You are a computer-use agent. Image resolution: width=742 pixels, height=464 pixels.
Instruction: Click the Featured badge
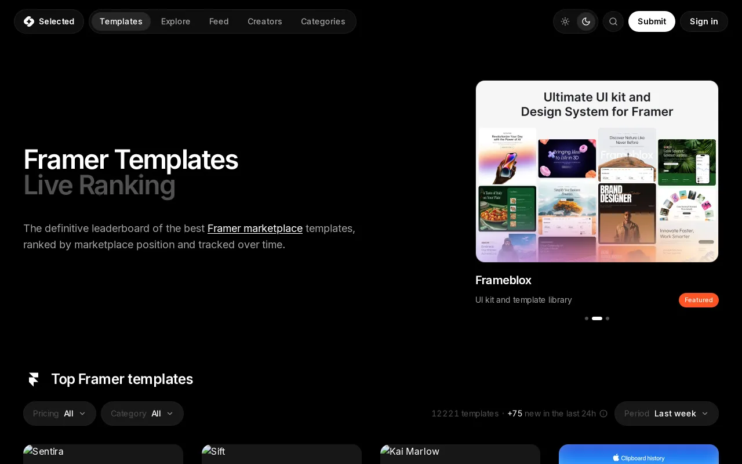(x=699, y=300)
